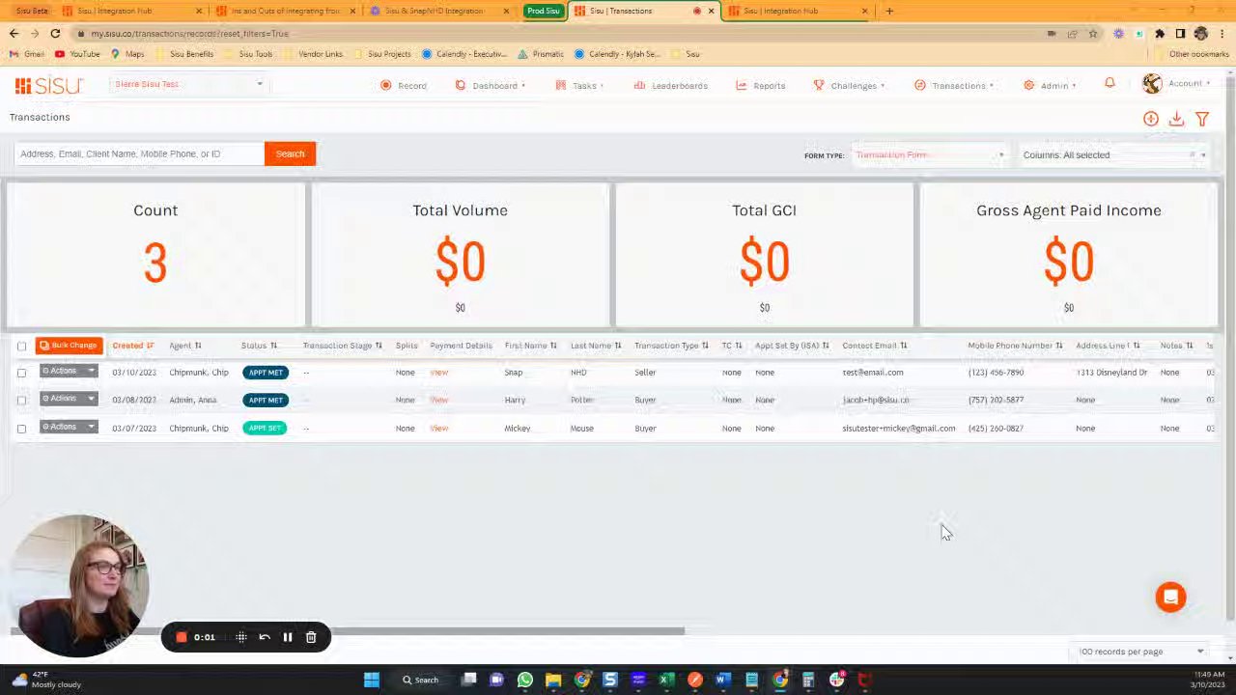Open Excel from taskbar
This screenshot has width=1236, height=695.
[x=666, y=680]
